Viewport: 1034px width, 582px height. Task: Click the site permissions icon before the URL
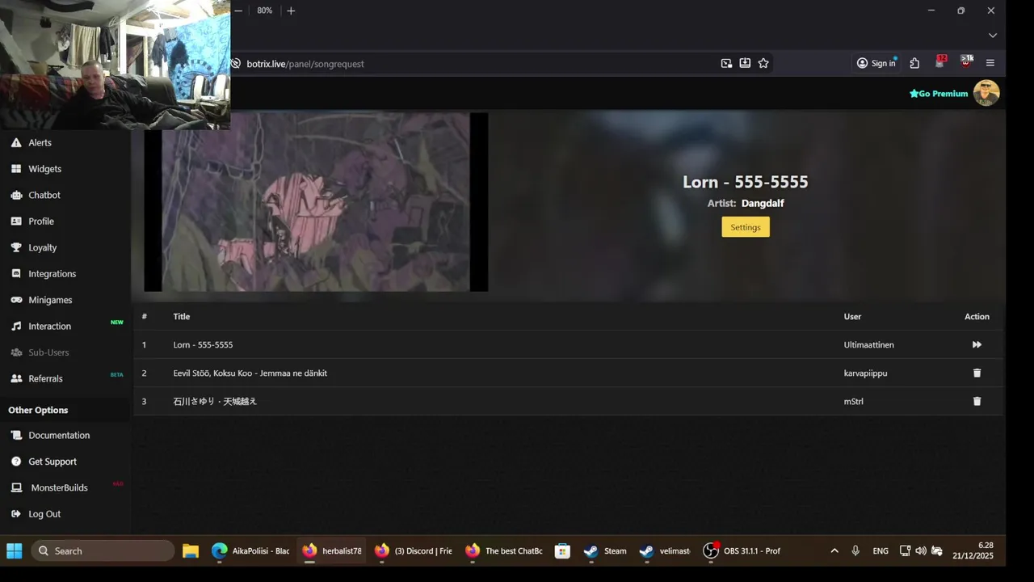[x=236, y=63]
